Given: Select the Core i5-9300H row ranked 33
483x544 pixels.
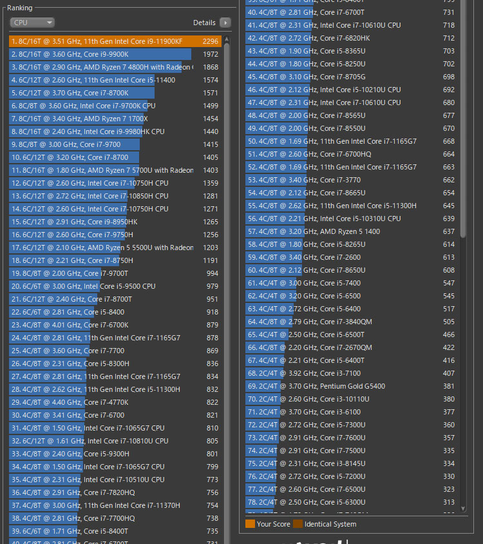Looking at the screenshot, I should (x=115, y=454).
